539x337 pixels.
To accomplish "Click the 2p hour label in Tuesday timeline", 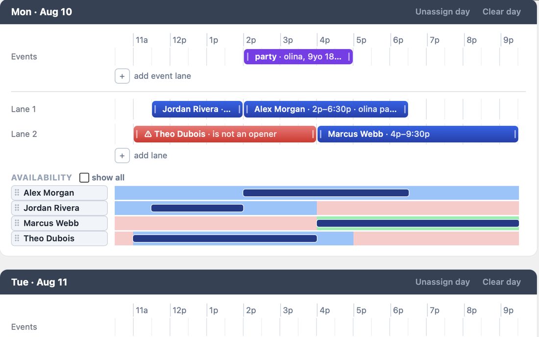I will click(251, 311).
